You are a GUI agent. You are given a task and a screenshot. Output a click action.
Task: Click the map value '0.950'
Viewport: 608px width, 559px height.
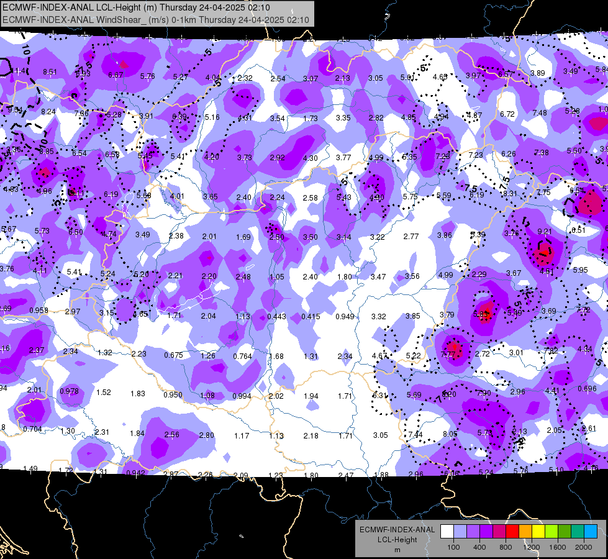point(173,394)
